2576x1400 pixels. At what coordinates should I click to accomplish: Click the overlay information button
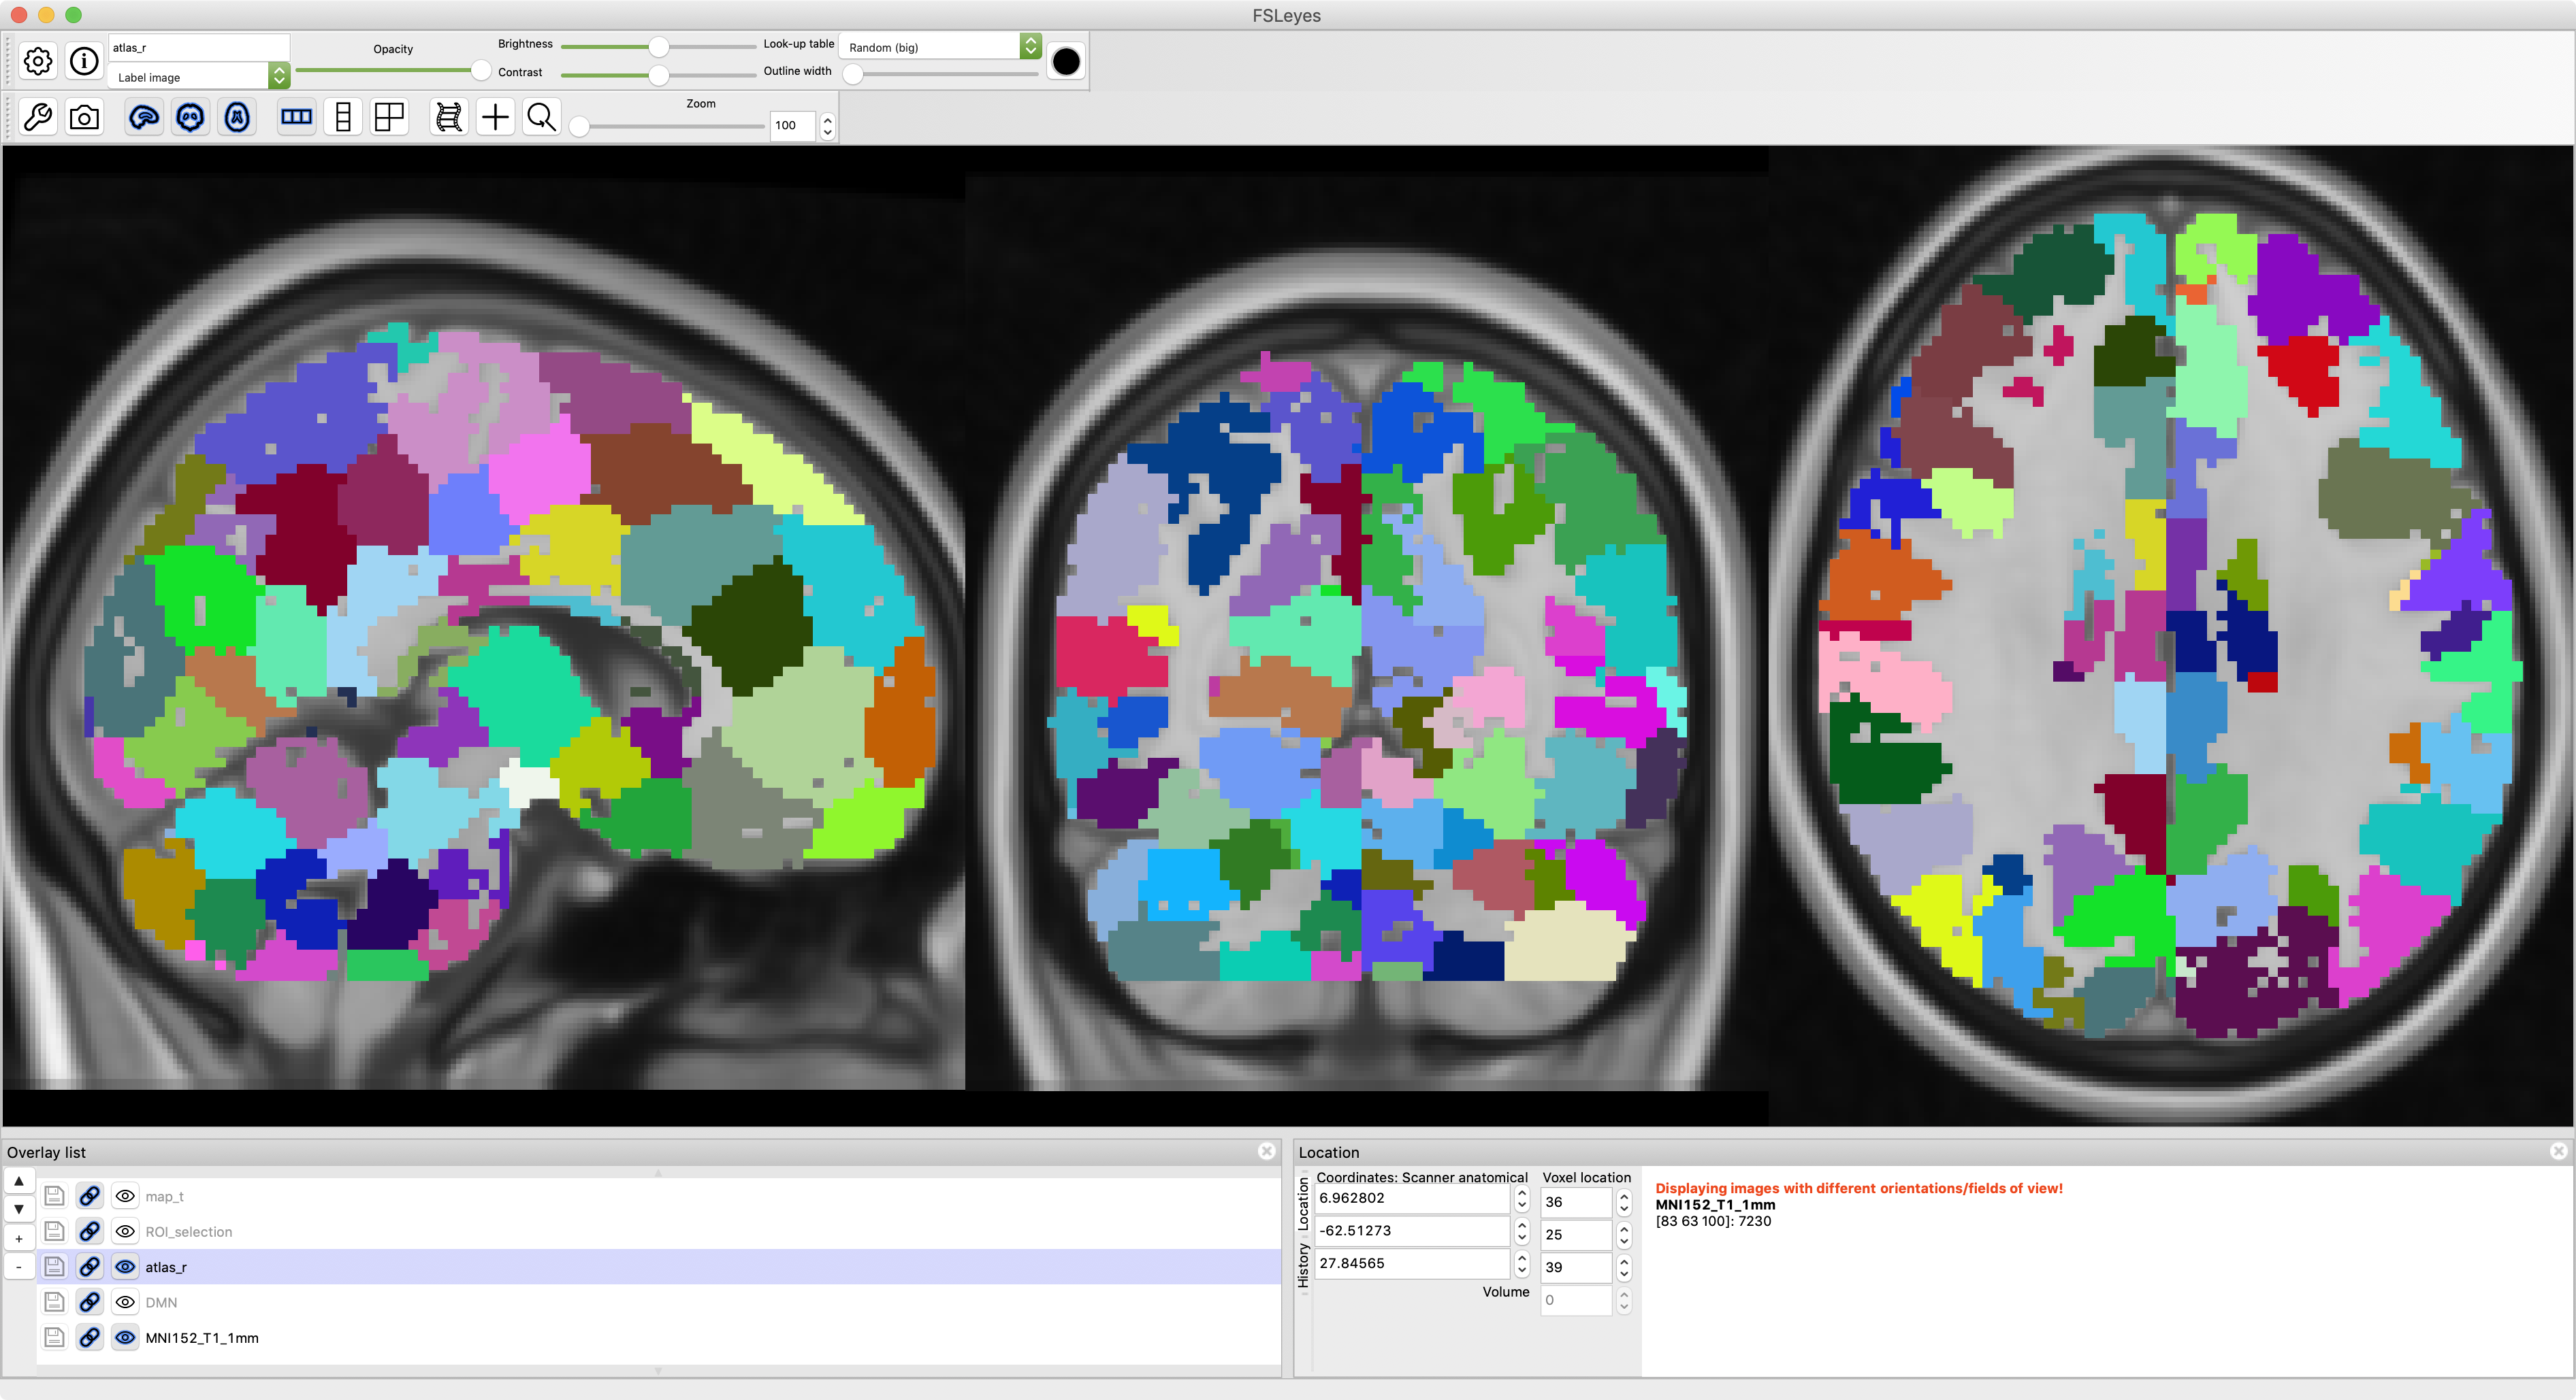click(85, 61)
